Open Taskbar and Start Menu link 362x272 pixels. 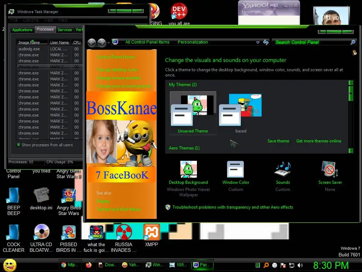tap(119, 209)
